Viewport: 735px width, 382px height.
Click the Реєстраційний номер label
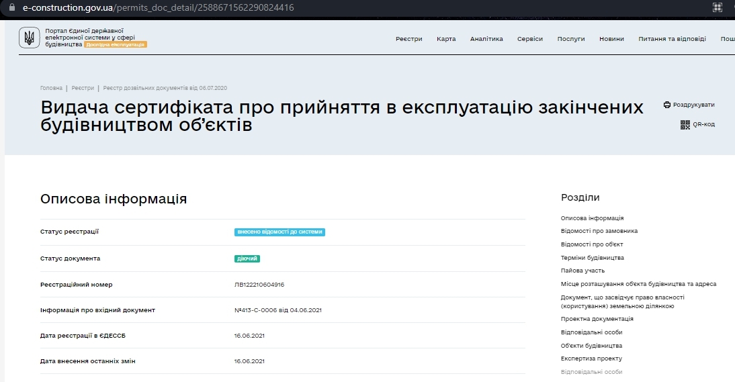(77, 285)
